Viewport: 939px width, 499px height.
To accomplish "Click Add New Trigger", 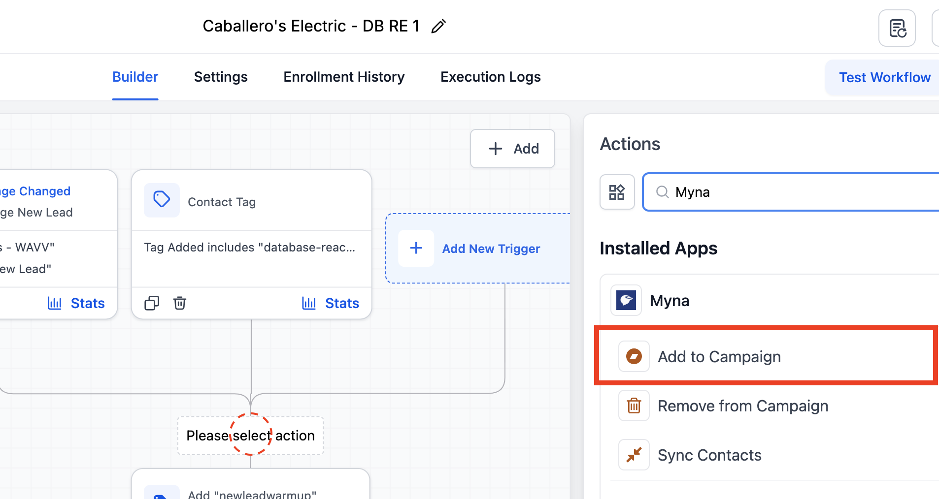I will coord(491,249).
